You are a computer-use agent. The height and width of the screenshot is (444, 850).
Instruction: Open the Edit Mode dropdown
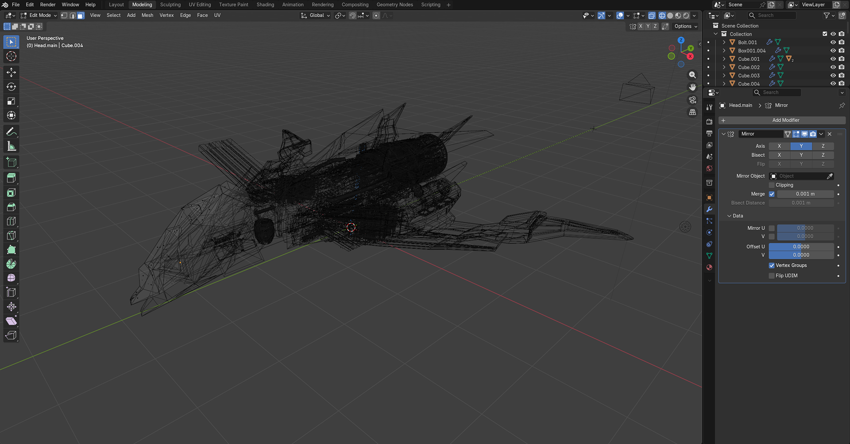coord(39,15)
